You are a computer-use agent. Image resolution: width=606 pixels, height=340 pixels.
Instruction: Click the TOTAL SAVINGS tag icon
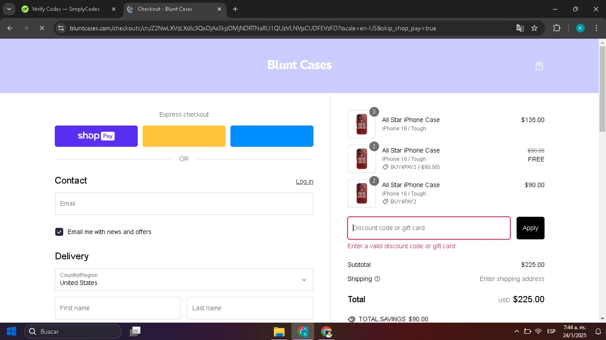pyautogui.click(x=351, y=319)
